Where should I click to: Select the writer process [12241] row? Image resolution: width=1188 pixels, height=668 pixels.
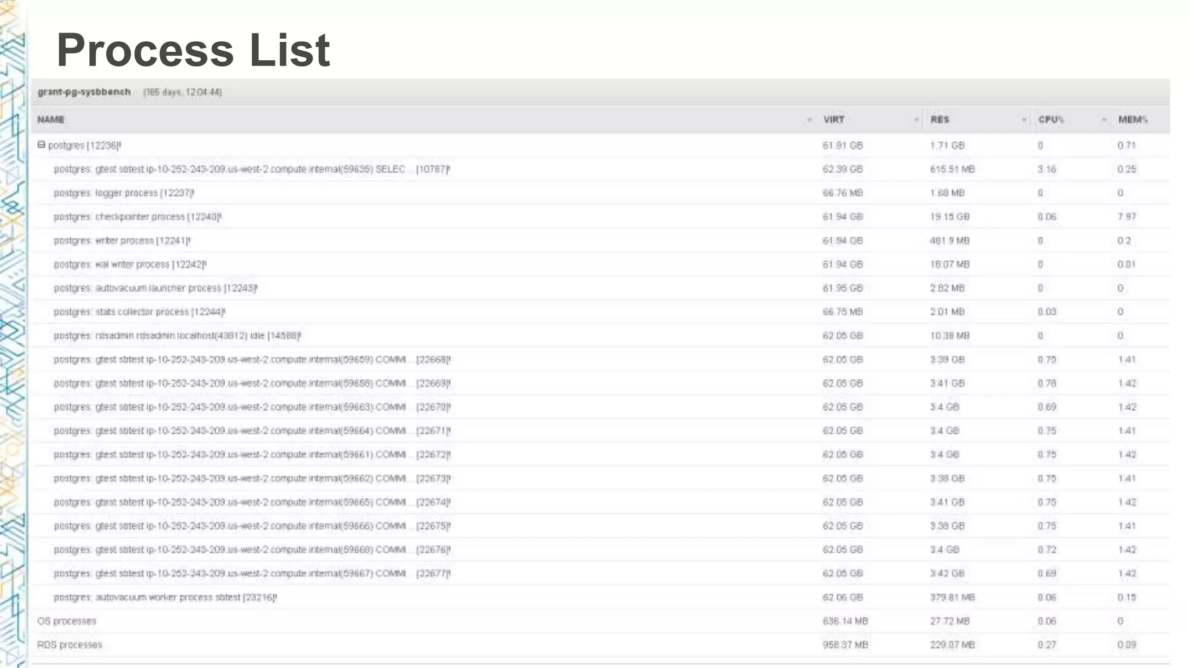[601, 241]
